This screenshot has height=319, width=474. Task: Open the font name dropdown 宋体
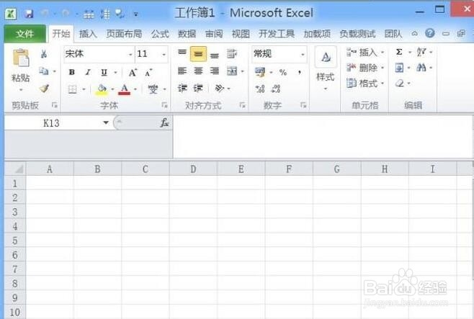(130, 55)
